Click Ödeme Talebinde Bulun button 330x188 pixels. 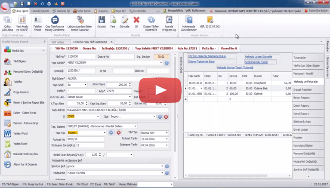pos(201,62)
